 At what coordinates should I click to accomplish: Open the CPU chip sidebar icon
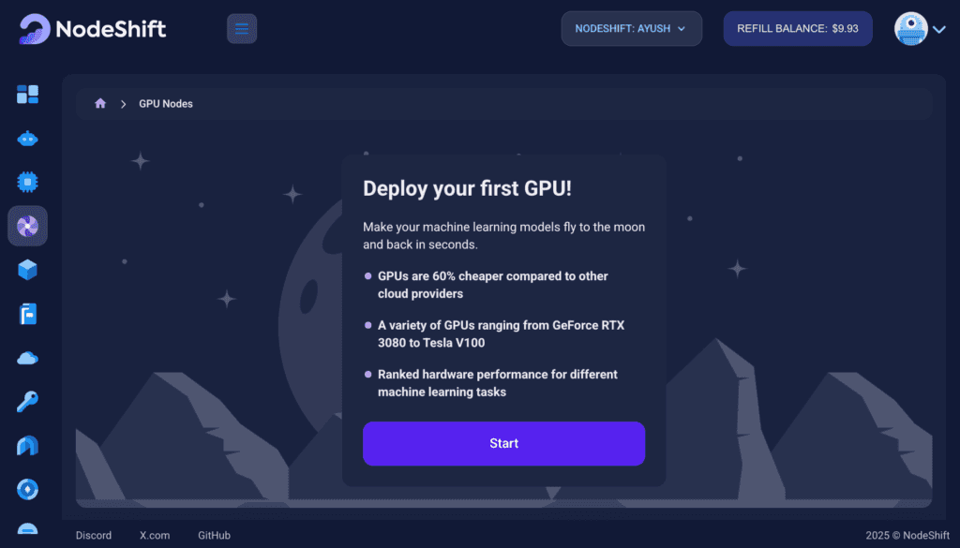pyautogui.click(x=27, y=183)
